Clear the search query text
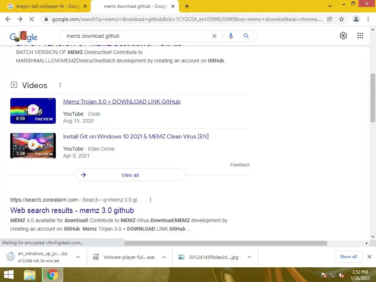Viewport: 376px width, 282px height. pyautogui.click(x=214, y=36)
